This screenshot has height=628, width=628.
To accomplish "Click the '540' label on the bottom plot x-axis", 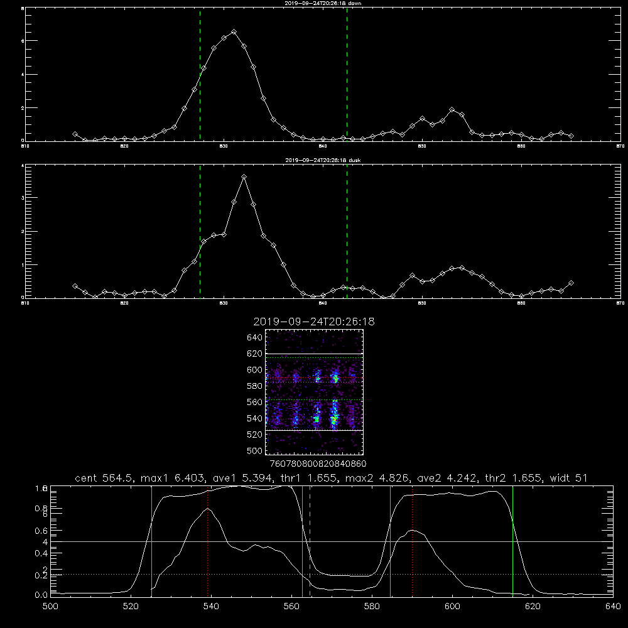I will (211, 606).
